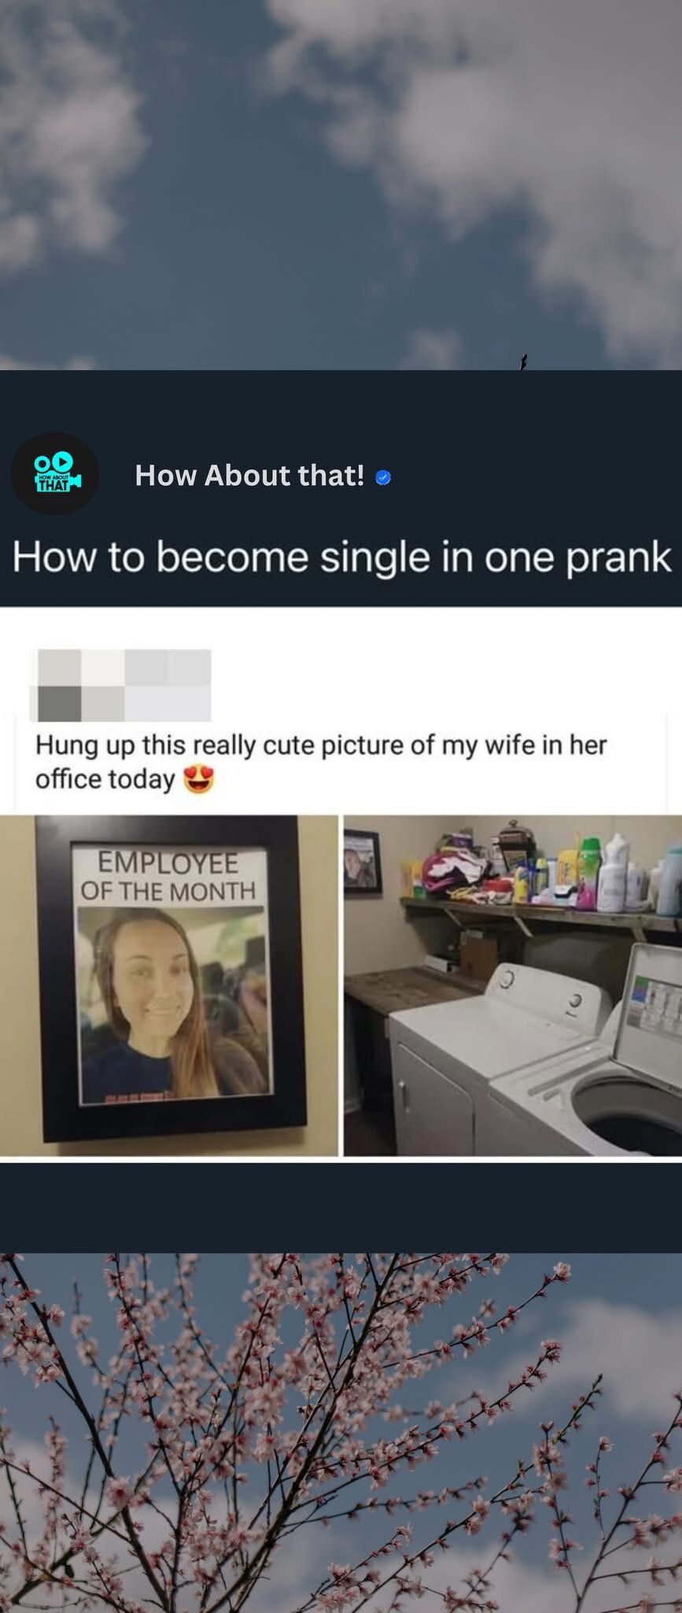Image resolution: width=682 pixels, height=1613 pixels.
Task: Select the "How to become single in one prank" caption
Action: 341,558
